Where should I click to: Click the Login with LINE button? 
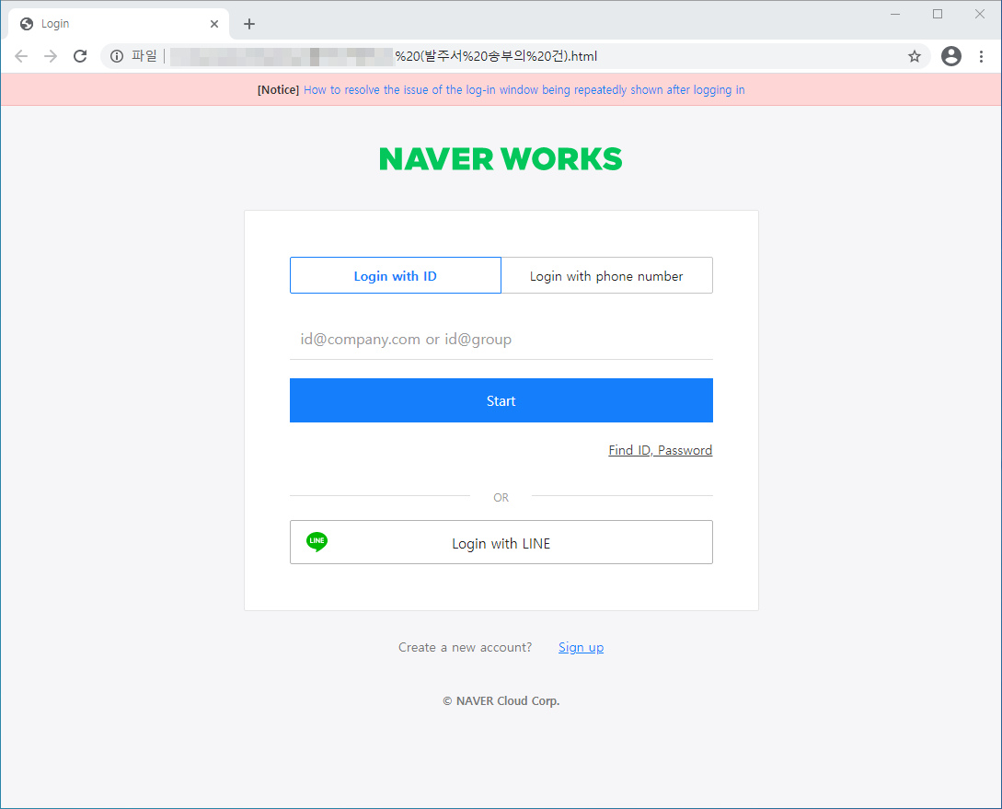point(501,542)
